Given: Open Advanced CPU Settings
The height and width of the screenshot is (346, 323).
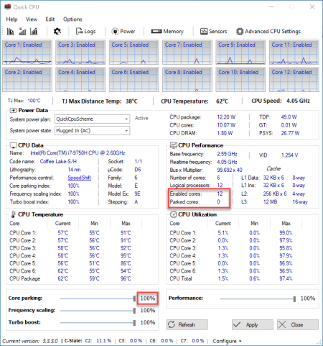Looking at the screenshot, I should tap(268, 32).
